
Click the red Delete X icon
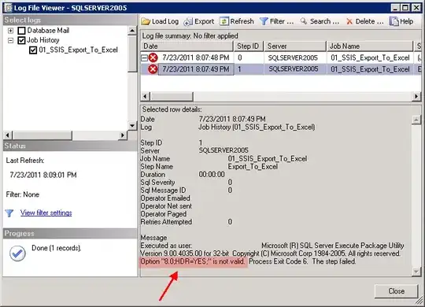349,21
